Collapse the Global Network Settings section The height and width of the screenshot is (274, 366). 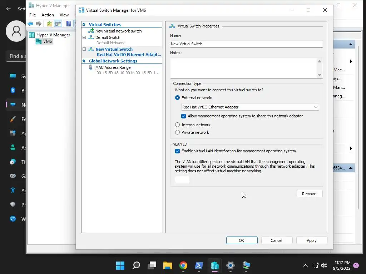point(84,61)
